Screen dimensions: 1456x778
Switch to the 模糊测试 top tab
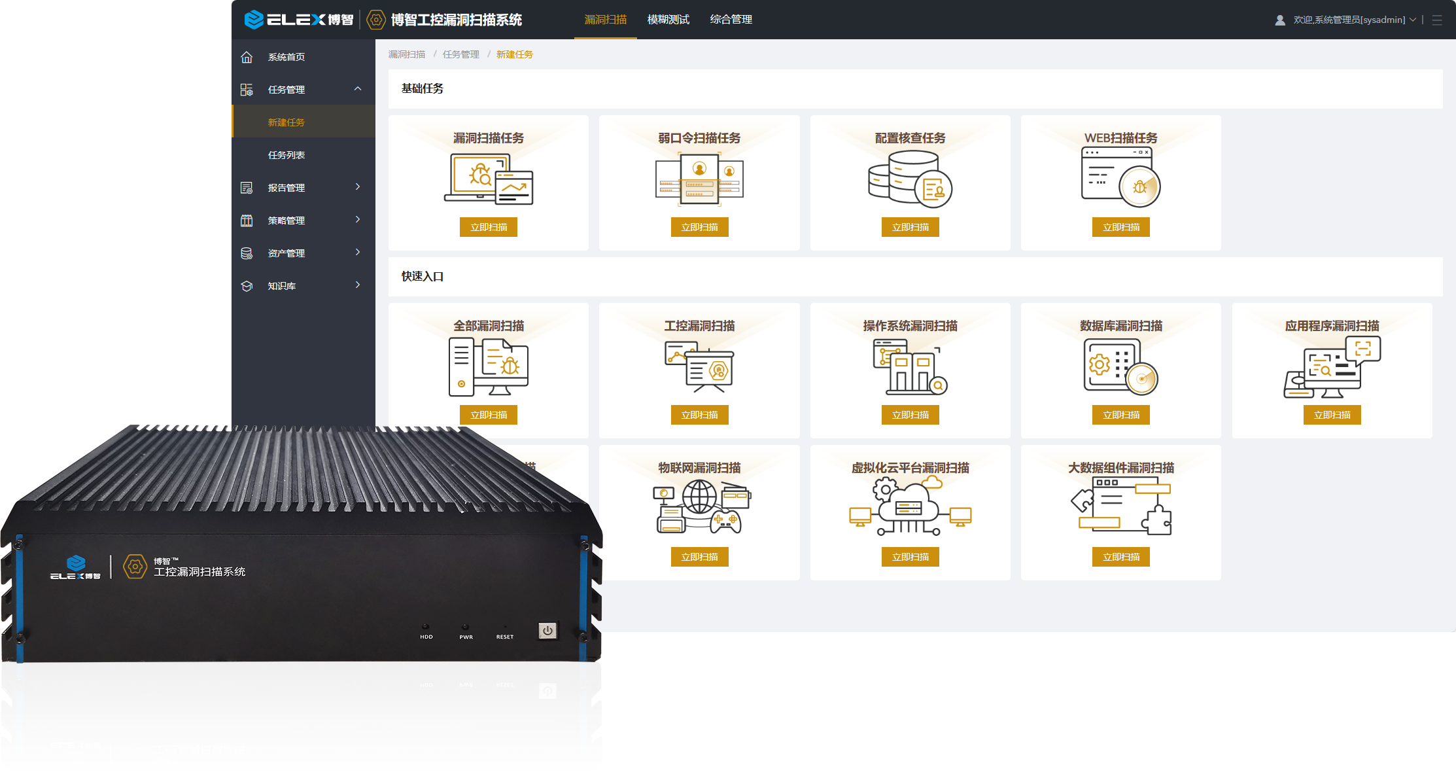pos(668,20)
